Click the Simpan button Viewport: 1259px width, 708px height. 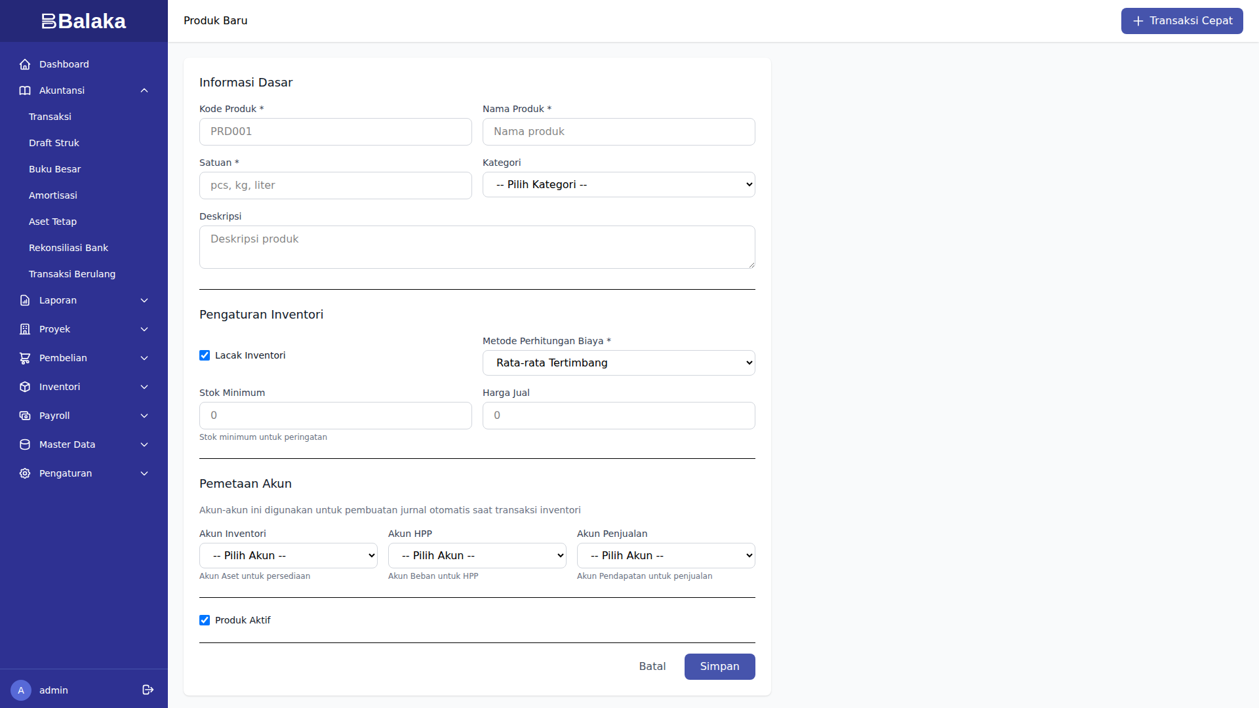719,666
